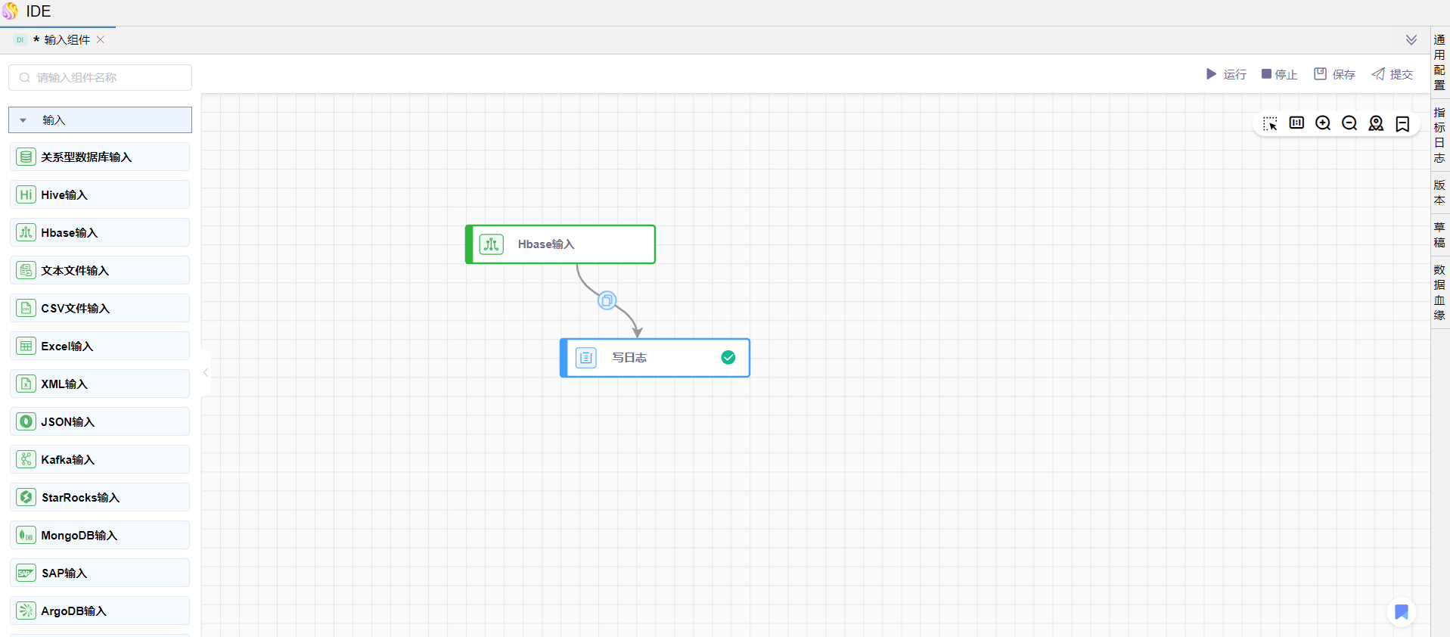The image size is (1450, 637).
Task: Click the 提交 submit button
Action: (1392, 74)
